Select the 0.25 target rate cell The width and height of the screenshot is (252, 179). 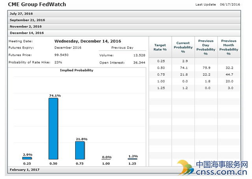pyautogui.click(x=161, y=61)
